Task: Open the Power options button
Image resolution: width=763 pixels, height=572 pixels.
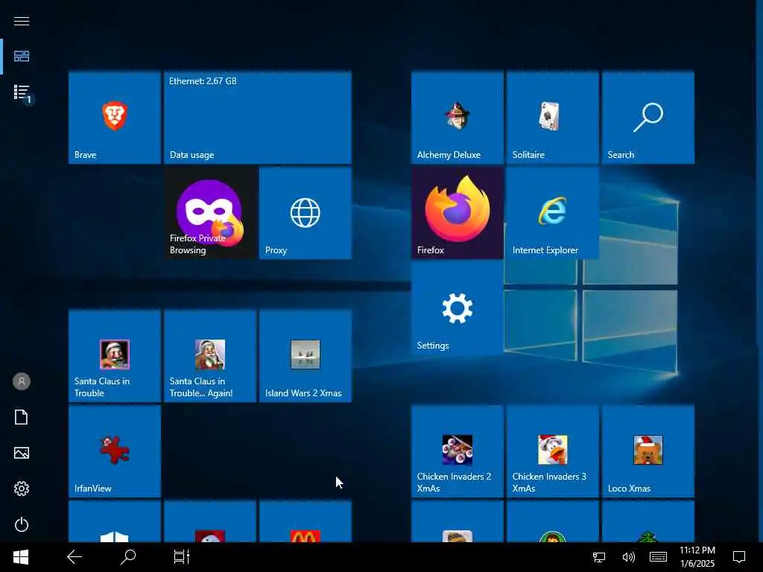Action: [22, 524]
